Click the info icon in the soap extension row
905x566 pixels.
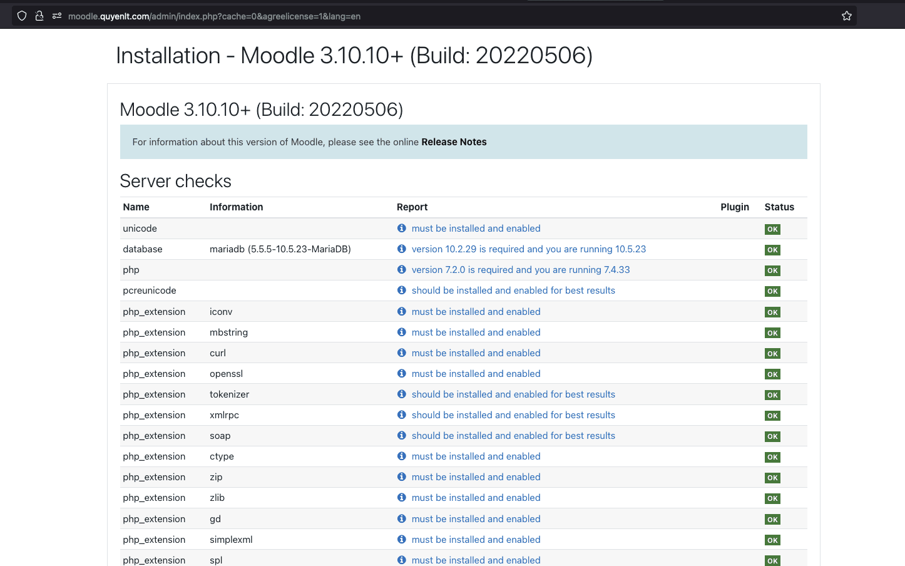[402, 436]
